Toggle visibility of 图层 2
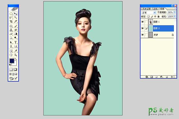The image size is (179, 119). [x=142, y=28]
